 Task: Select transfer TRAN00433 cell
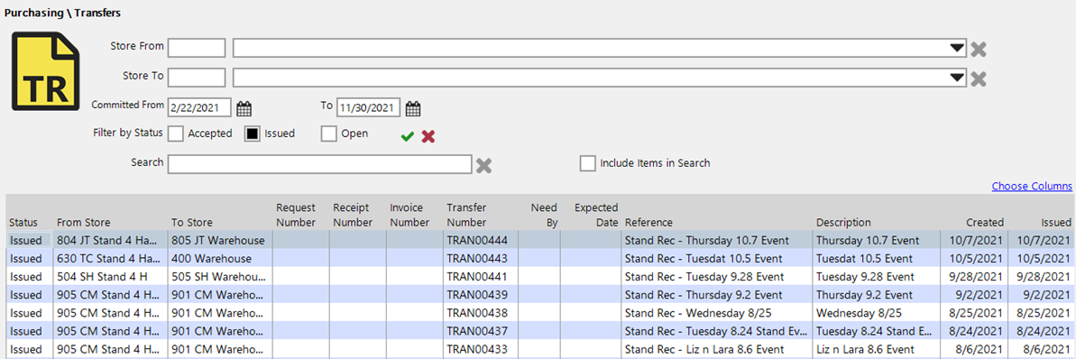click(481, 349)
